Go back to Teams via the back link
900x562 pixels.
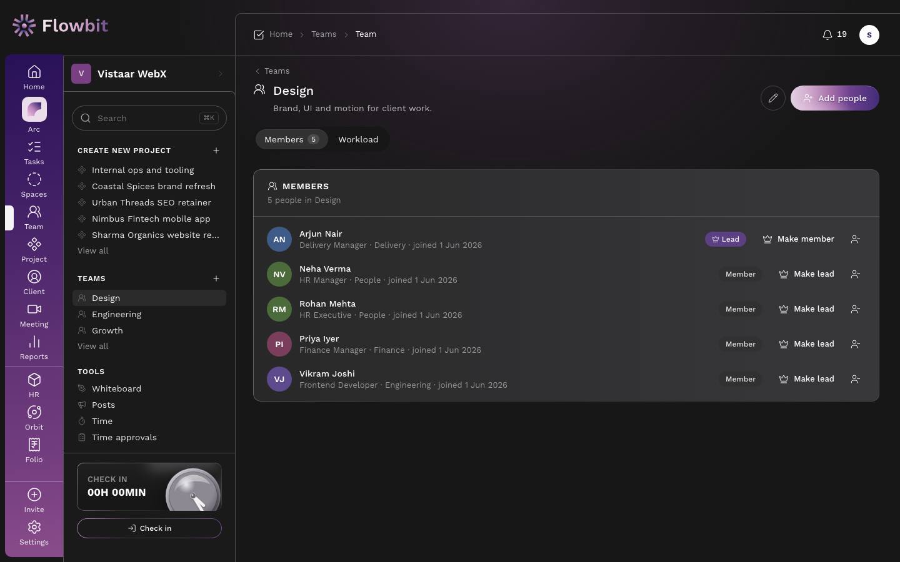point(272,71)
